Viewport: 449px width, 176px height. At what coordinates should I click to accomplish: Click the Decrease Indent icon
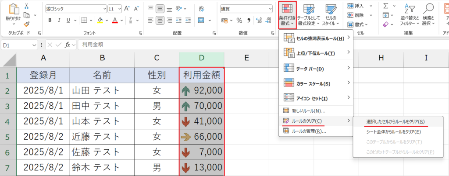[x=179, y=20]
